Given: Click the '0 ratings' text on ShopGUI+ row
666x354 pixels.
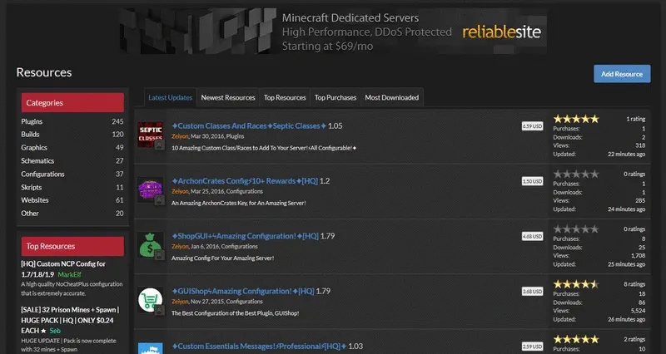Looking at the screenshot, I should (x=634, y=229).
